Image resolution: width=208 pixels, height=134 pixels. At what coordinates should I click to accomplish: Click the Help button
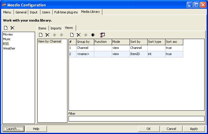[36, 129]
